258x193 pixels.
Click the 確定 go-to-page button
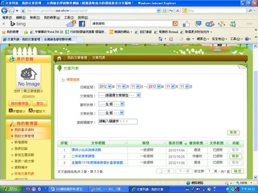pyautogui.click(x=237, y=171)
